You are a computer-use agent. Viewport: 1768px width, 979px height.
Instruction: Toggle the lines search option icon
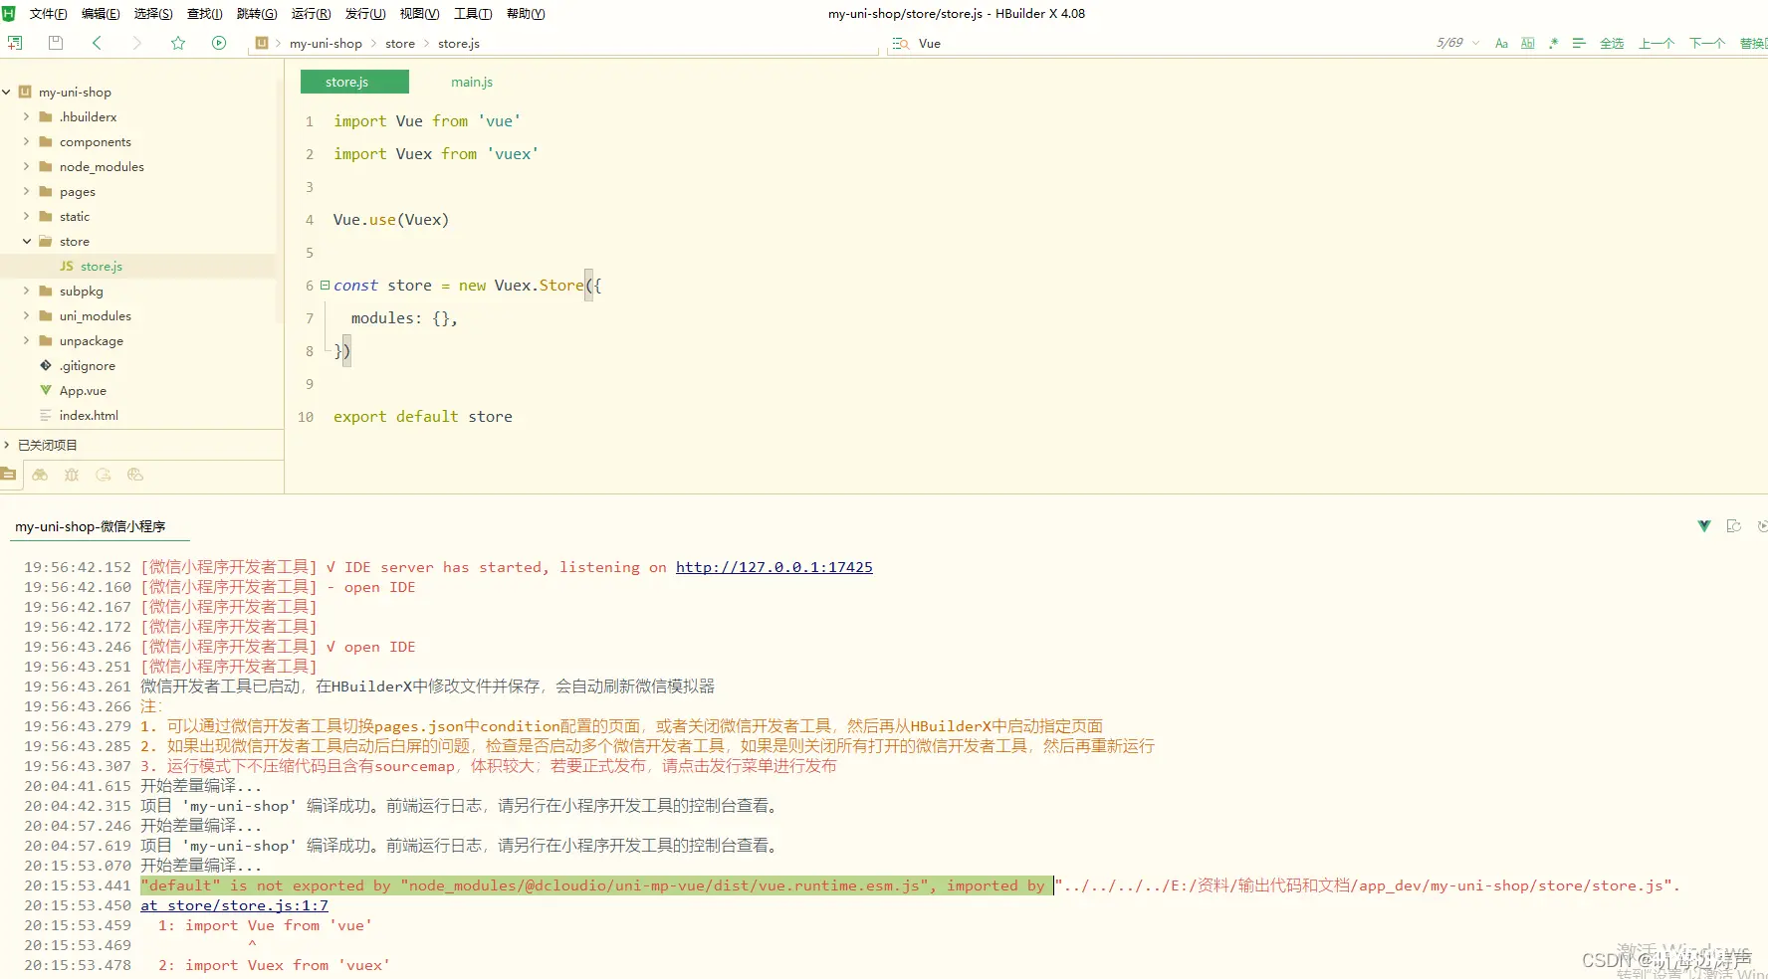click(1579, 44)
